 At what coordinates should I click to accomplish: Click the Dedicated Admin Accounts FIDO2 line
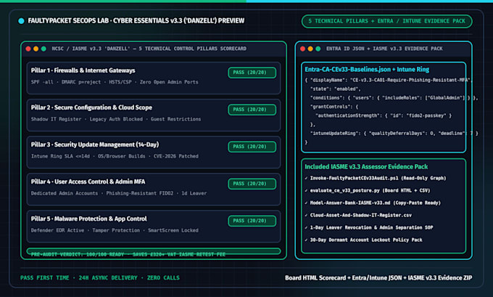118,193
